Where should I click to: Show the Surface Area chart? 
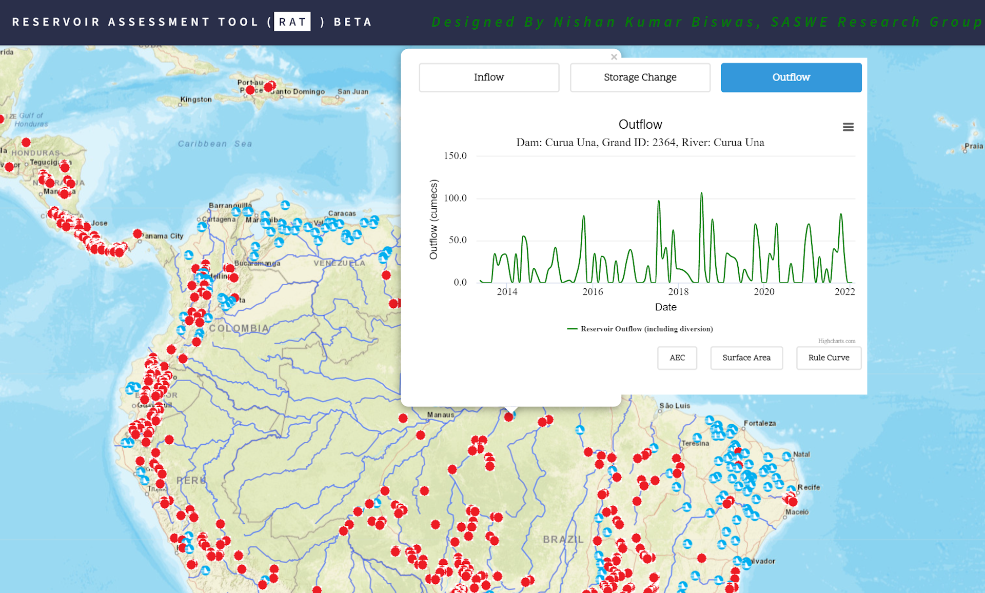(746, 358)
